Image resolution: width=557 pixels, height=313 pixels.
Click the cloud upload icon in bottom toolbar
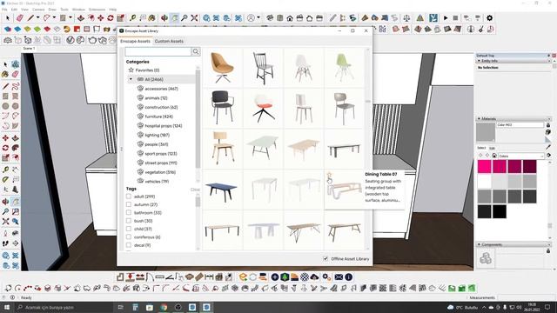(314, 276)
